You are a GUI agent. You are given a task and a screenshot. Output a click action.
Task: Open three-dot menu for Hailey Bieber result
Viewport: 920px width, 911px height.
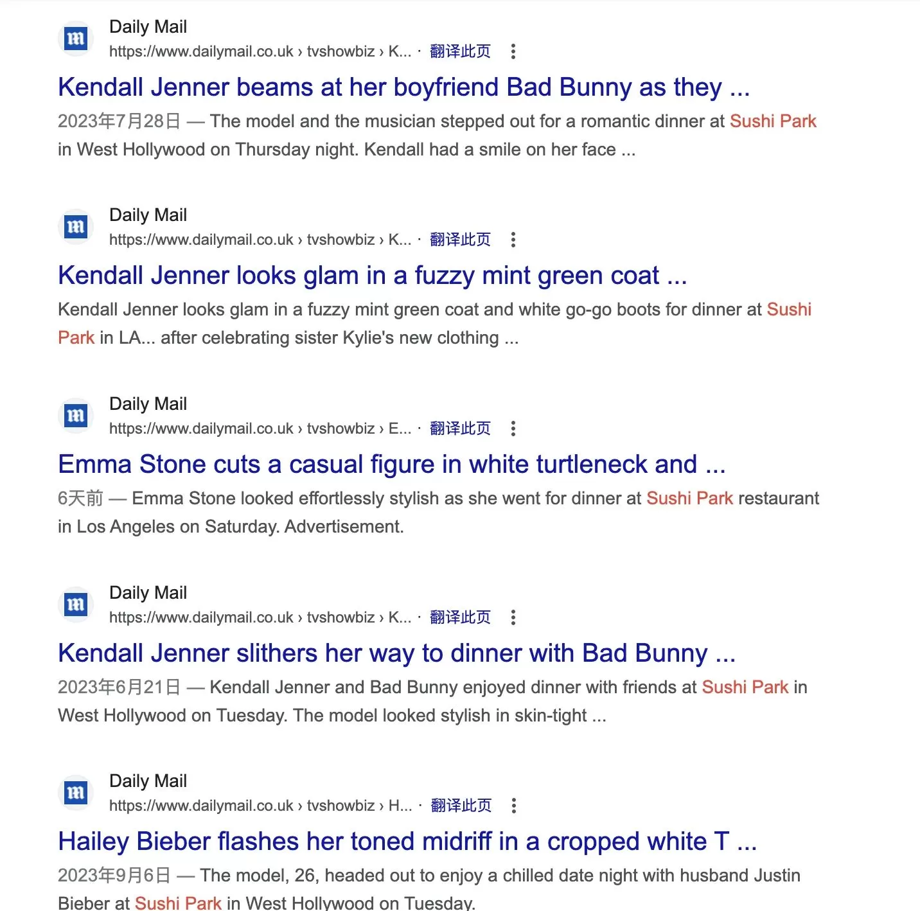tap(513, 806)
